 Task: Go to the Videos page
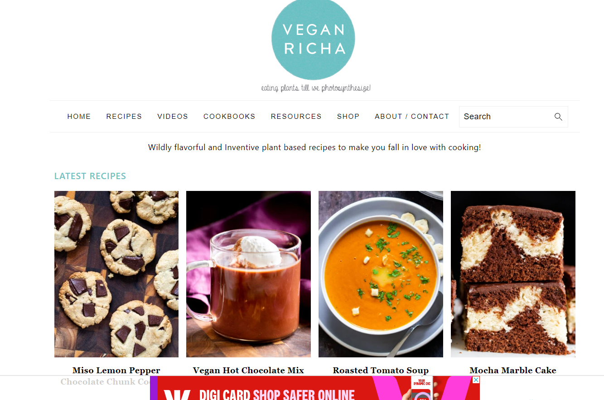coord(173,117)
